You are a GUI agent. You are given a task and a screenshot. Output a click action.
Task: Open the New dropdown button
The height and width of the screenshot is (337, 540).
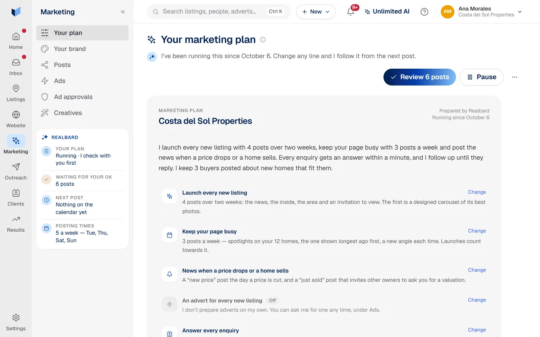click(x=316, y=12)
